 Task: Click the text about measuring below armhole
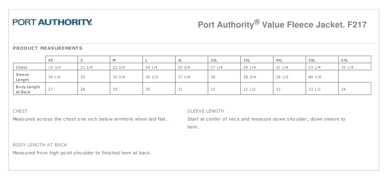[89, 119]
